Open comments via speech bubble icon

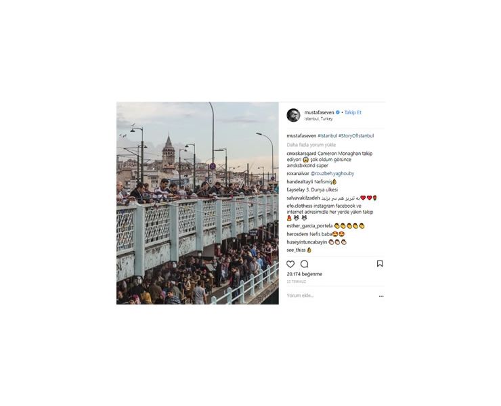[x=305, y=264]
